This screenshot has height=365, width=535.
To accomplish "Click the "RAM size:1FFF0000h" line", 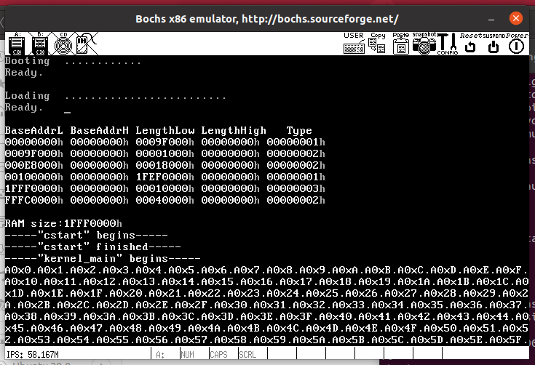I will click(x=63, y=223).
